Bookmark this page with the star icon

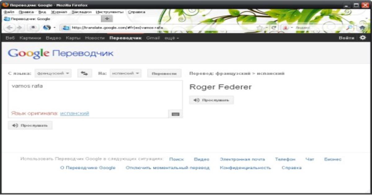pos(260,28)
